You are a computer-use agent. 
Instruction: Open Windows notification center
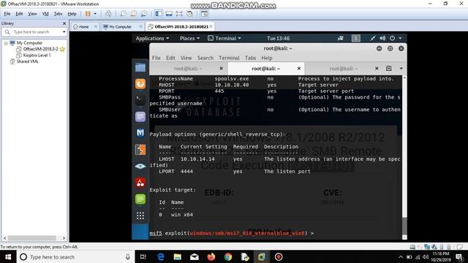click(x=460, y=256)
